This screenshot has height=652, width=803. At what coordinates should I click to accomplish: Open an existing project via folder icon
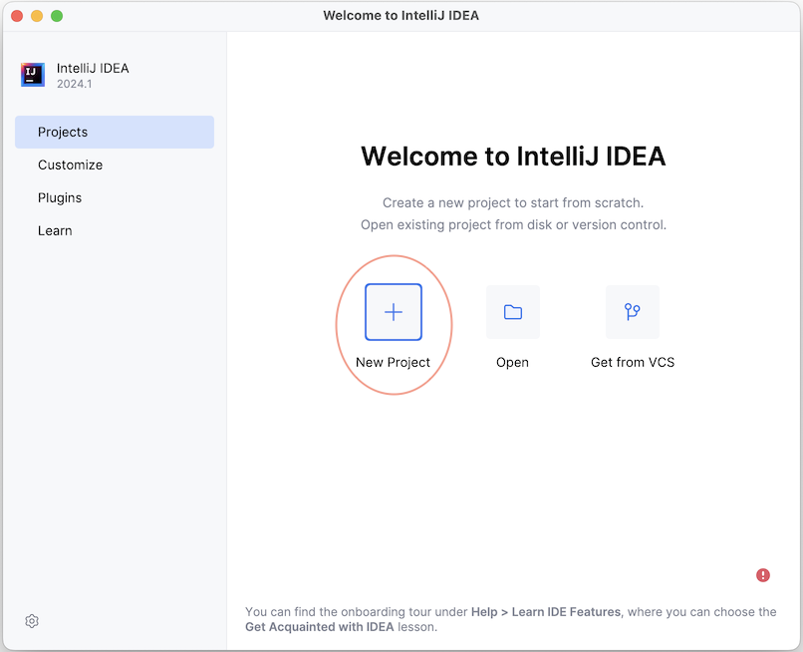pos(513,312)
